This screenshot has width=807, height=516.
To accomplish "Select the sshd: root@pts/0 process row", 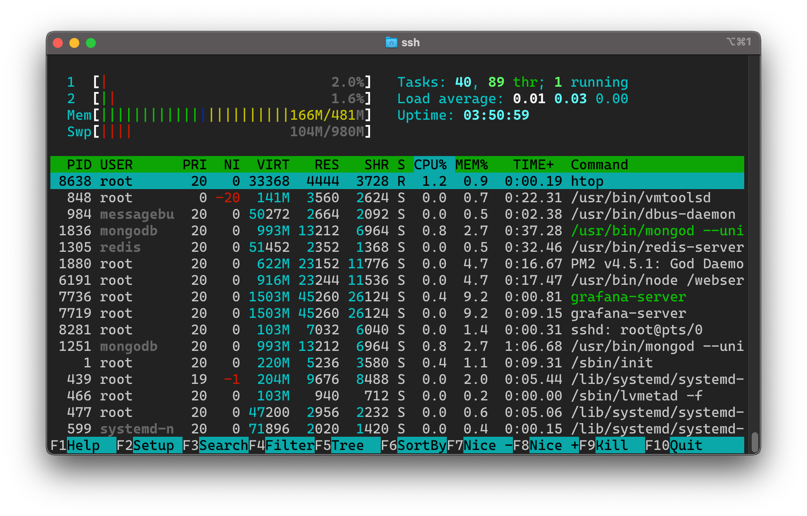I will [397, 330].
